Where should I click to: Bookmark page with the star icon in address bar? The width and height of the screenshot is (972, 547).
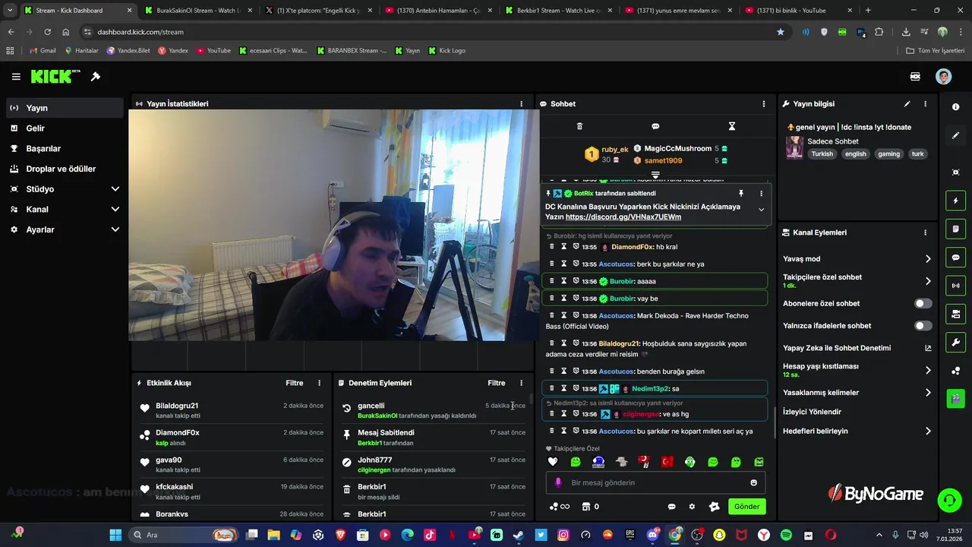click(x=780, y=32)
